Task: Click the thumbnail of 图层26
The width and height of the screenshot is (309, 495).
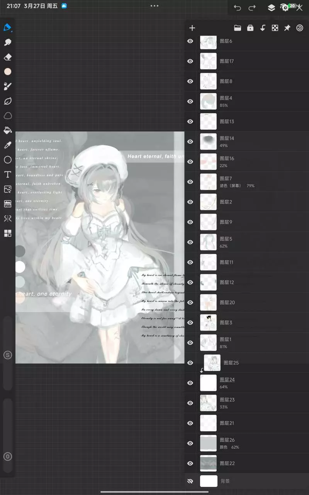Action: tap(208, 443)
